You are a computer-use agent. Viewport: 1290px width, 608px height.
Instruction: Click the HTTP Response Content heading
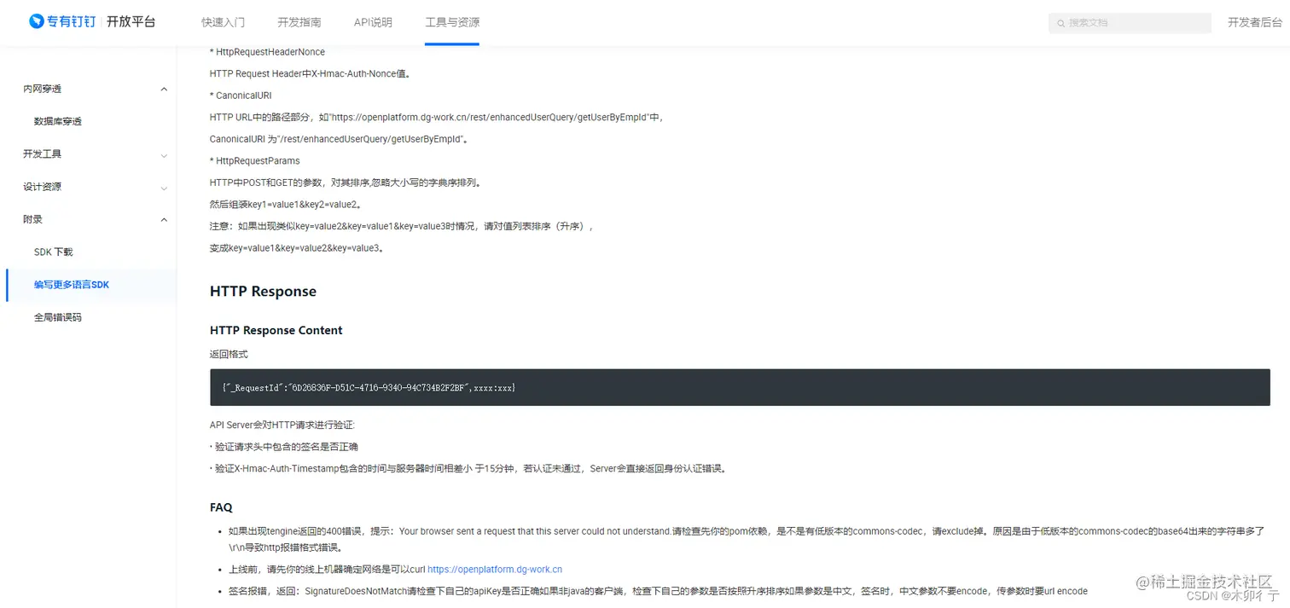[x=276, y=330]
